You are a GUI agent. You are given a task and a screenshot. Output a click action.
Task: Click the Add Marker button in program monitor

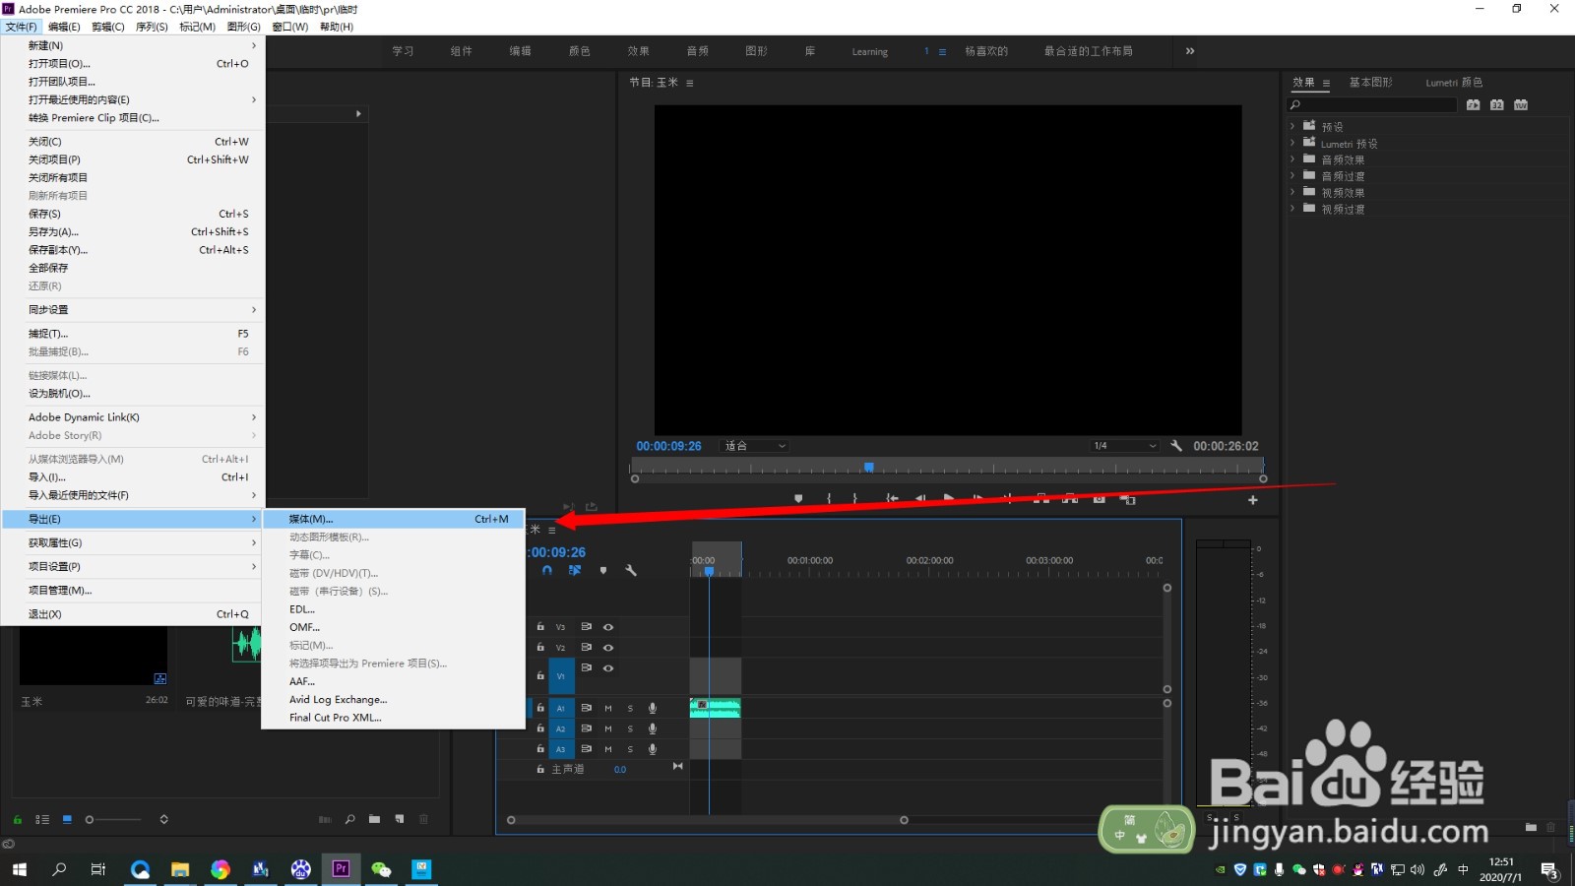pos(798,499)
